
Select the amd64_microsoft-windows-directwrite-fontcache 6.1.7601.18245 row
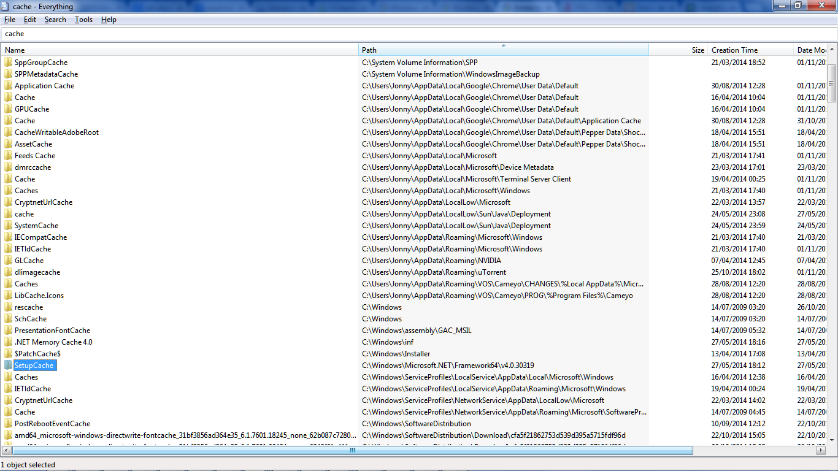pyautogui.click(x=414, y=435)
